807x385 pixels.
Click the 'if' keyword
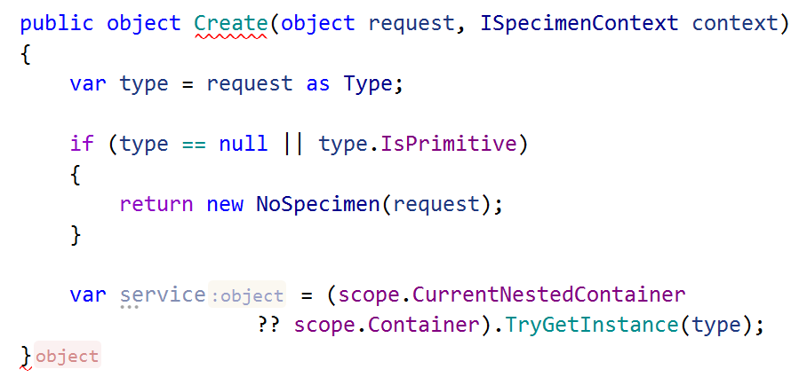click(x=83, y=144)
